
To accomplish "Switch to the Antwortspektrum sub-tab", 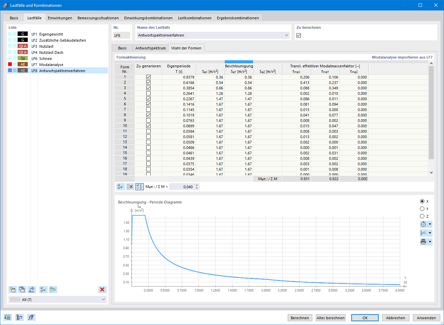I will coord(151,48).
